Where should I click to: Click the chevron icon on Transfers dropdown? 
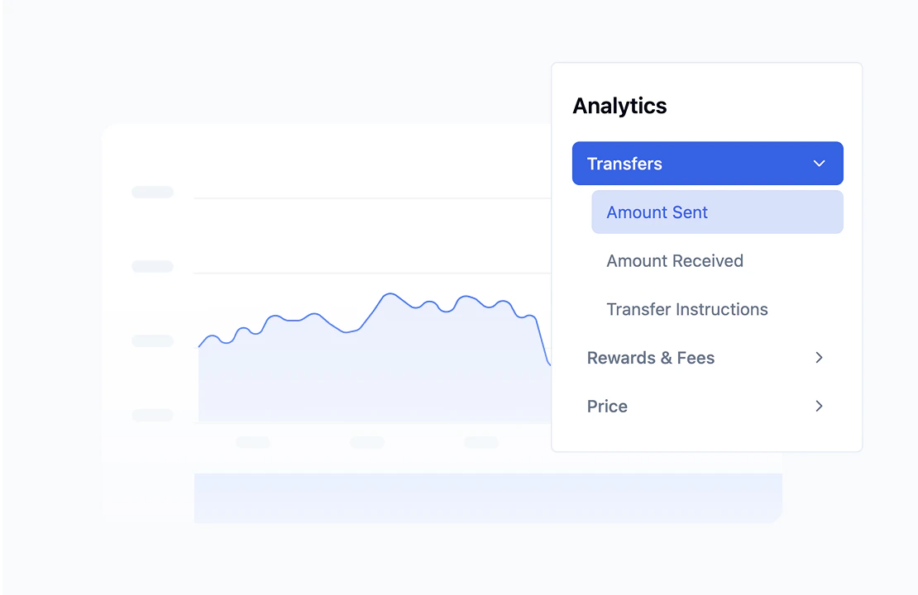[x=819, y=163]
